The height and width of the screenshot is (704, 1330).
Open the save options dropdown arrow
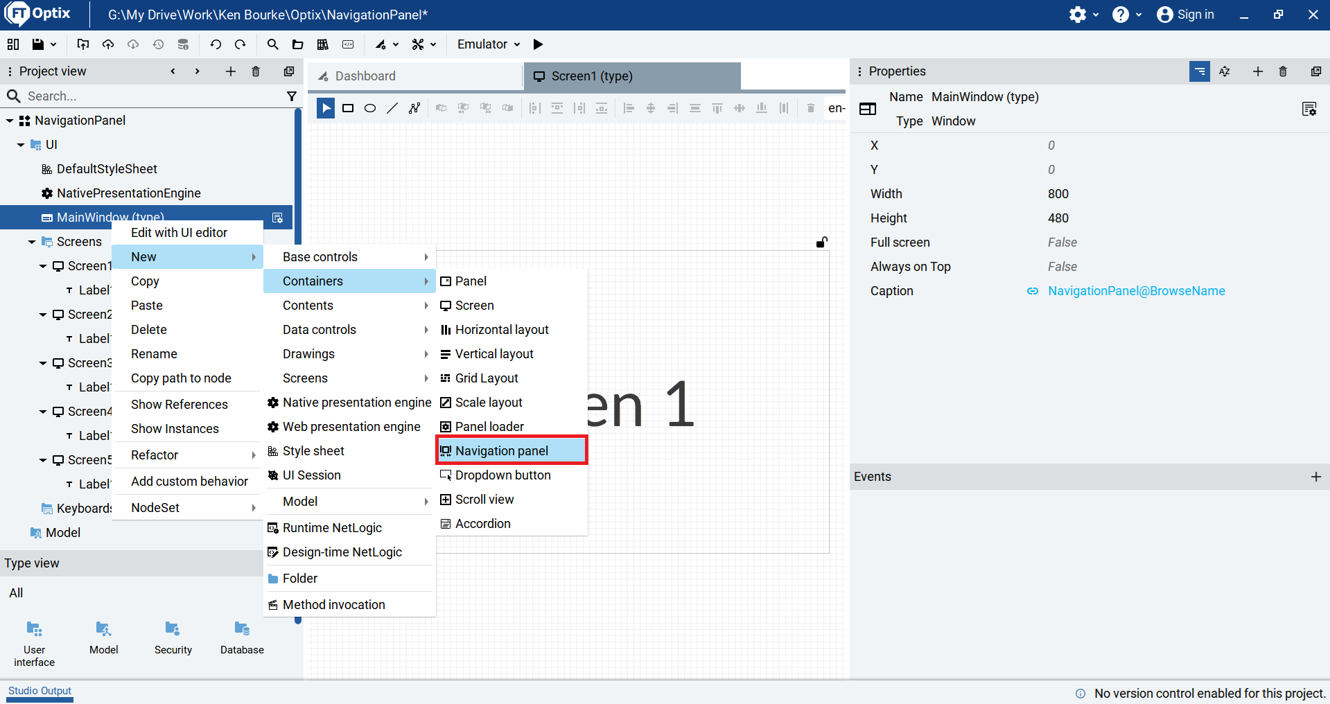pyautogui.click(x=53, y=44)
